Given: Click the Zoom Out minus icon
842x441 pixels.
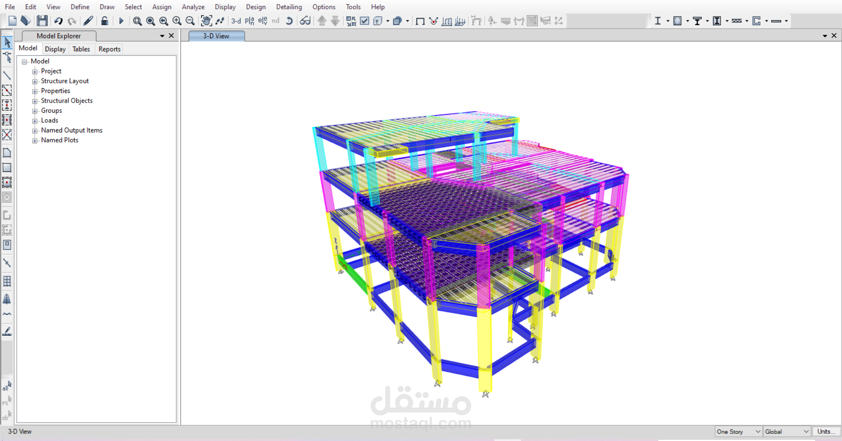Looking at the screenshot, I should [x=190, y=21].
